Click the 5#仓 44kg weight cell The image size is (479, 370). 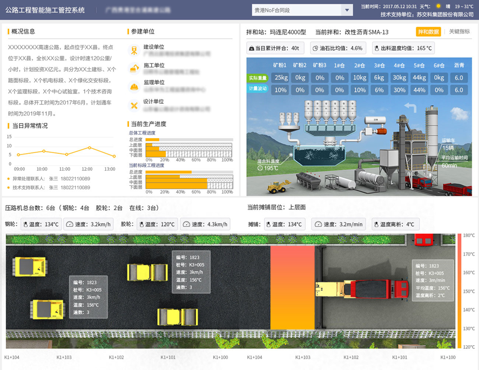click(x=419, y=78)
